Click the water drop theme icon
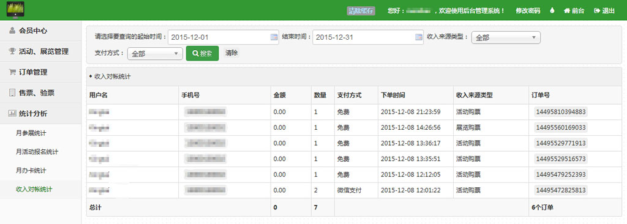The height and width of the screenshot is (224, 627). pos(552,11)
